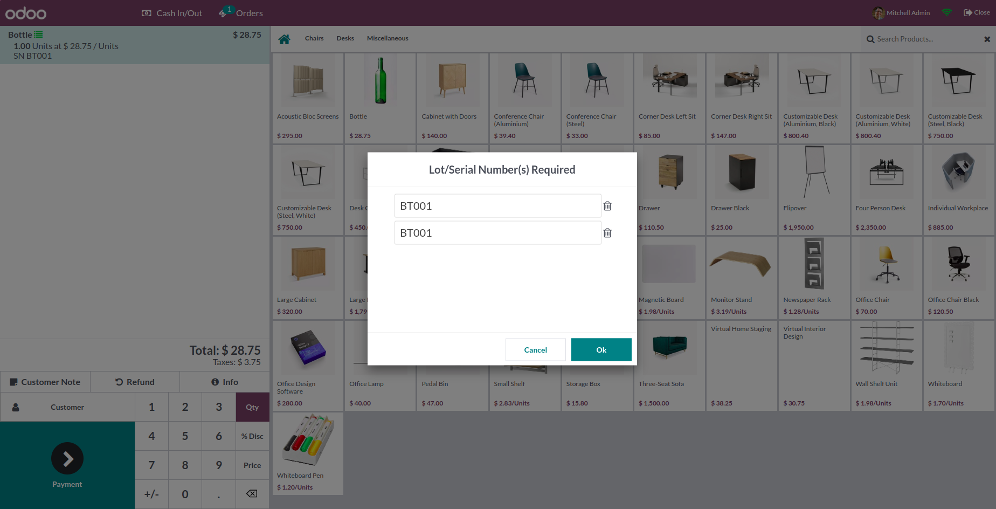Switch numpad to Price mode

[252, 465]
